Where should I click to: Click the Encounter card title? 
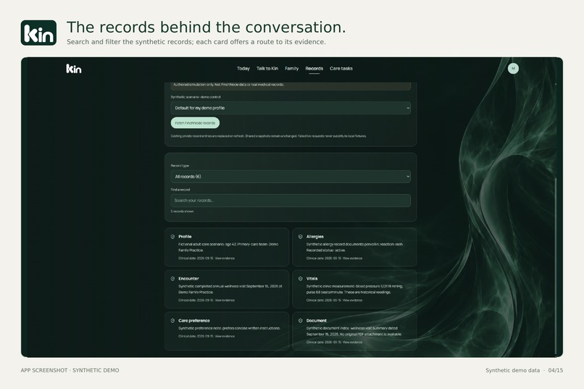[x=188, y=279]
